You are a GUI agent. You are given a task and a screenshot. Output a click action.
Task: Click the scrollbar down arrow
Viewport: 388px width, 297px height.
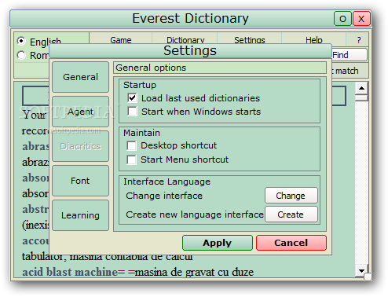coord(361,270)
